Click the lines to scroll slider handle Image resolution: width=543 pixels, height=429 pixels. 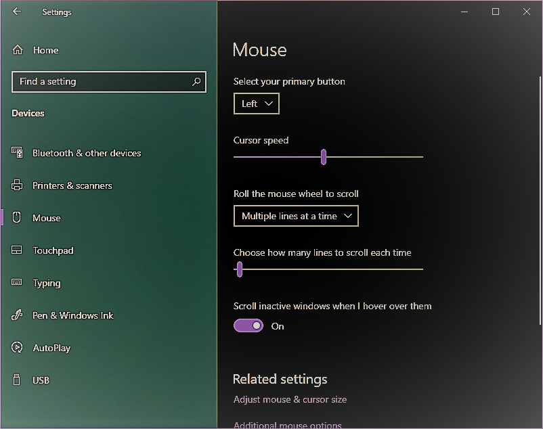[239, 269]
